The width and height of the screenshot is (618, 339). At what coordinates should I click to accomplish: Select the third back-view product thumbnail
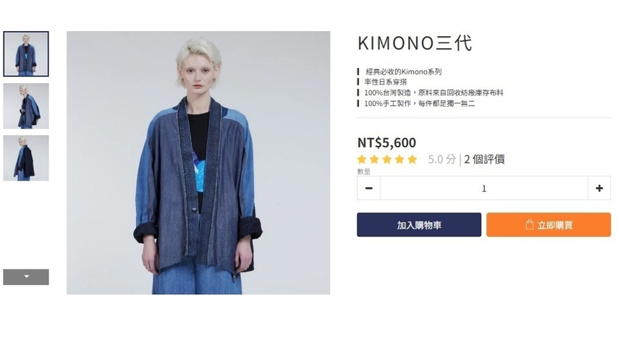coord(26,158)
